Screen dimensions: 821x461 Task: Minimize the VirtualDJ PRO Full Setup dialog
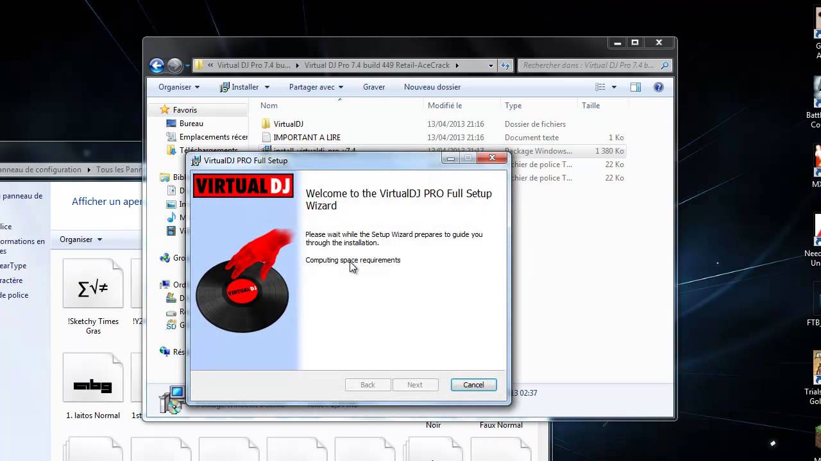click(450, 158)
